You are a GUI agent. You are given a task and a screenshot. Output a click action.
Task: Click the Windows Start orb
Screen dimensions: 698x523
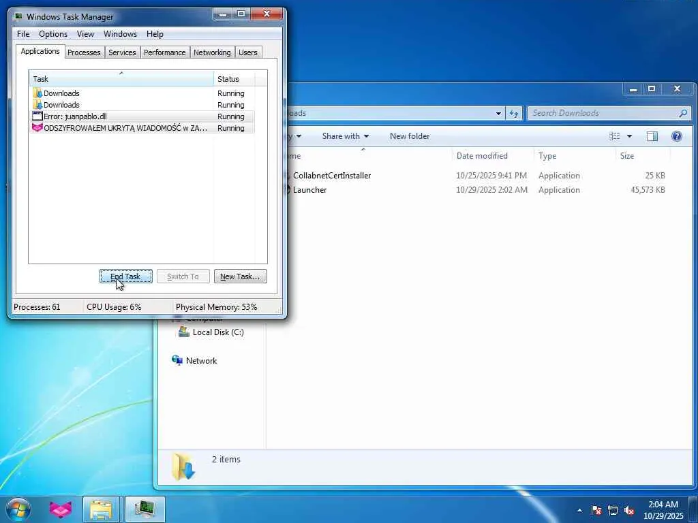click(18, 509)
